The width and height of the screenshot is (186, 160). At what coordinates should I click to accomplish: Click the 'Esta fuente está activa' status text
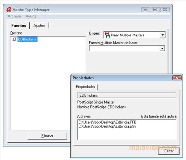(x=159, y=116)
